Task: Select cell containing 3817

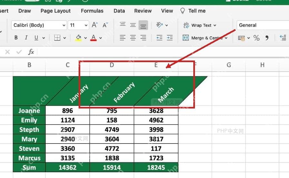Action: point(156,139)
